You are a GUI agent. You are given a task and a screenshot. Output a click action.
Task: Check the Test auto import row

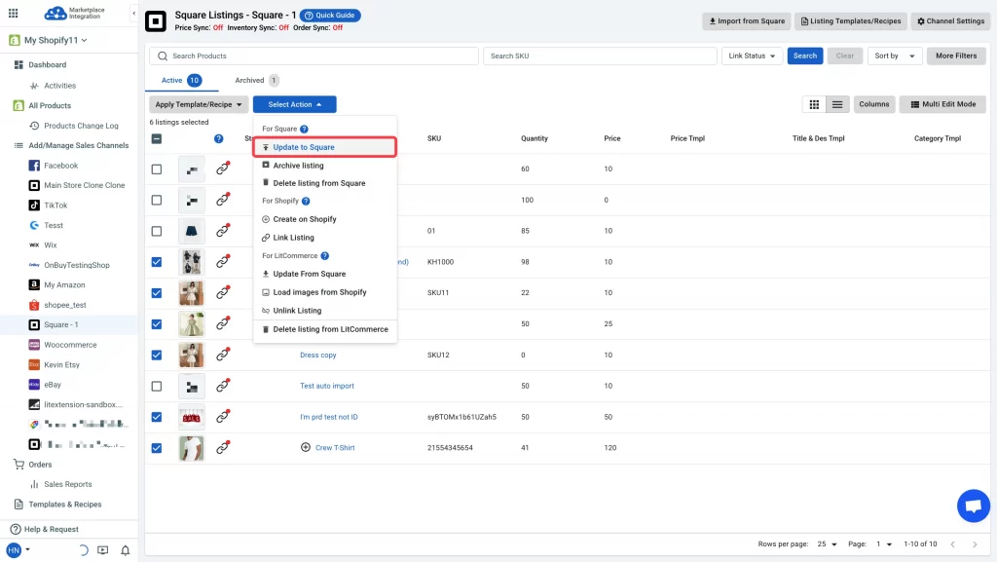pos(157,386)
